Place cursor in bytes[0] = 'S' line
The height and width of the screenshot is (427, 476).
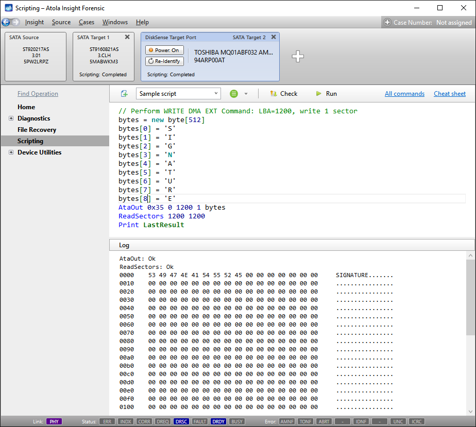click(x=147, y=129)
